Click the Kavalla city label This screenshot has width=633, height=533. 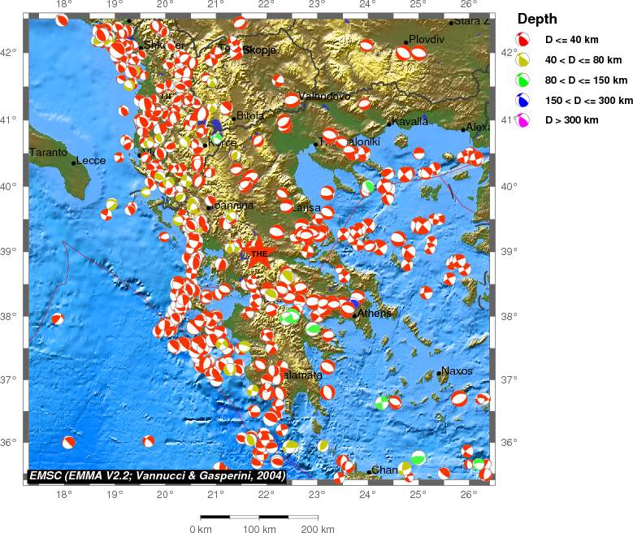coord(410,122)
